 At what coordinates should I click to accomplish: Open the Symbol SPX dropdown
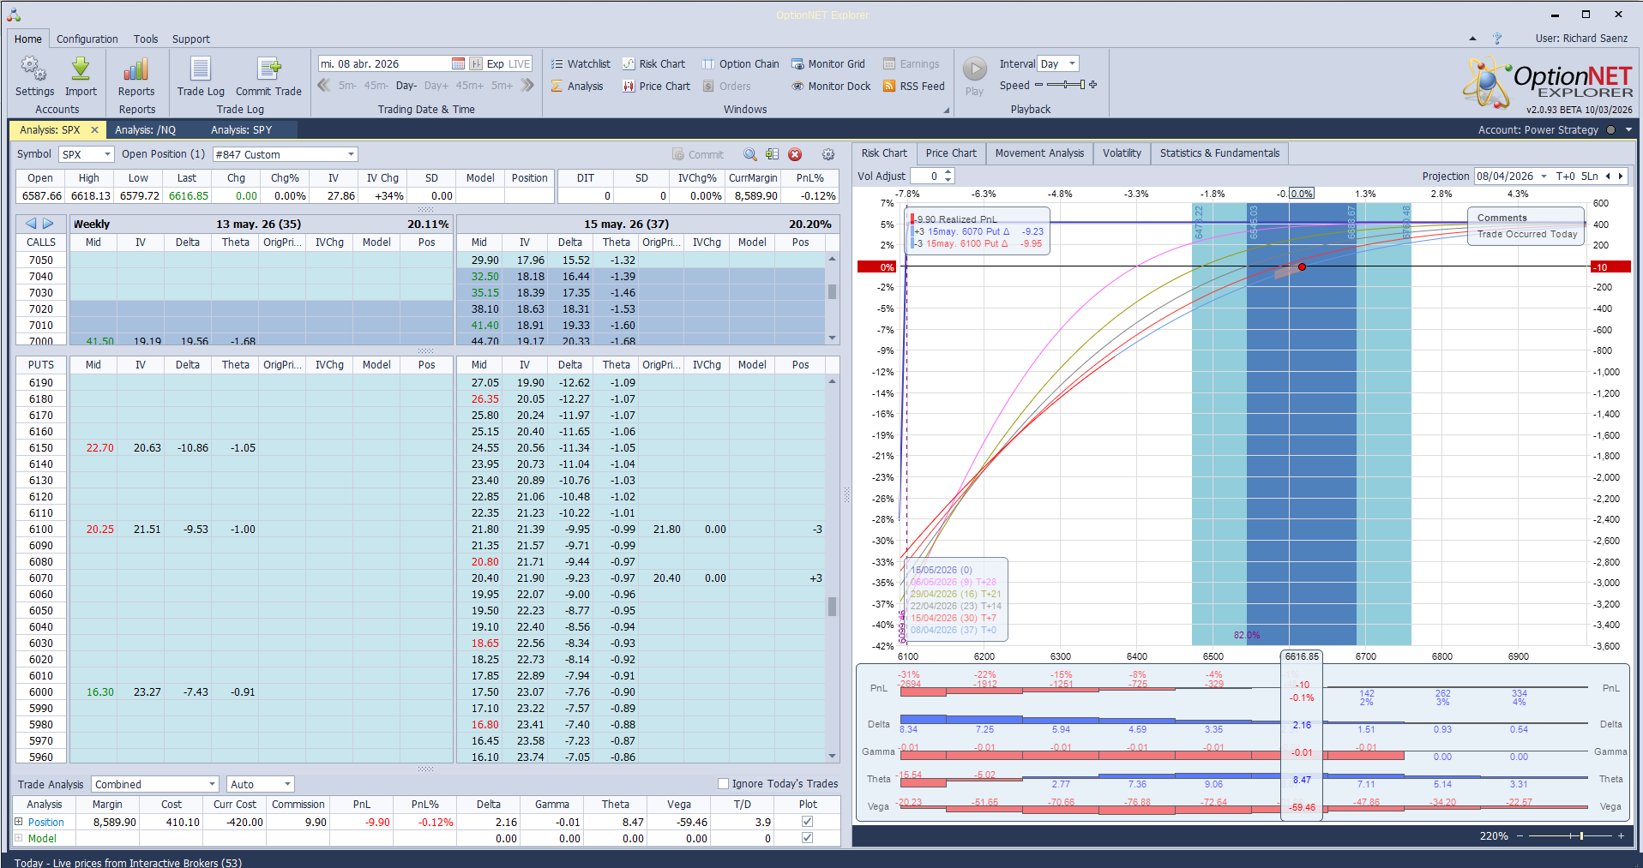(107, 155)
